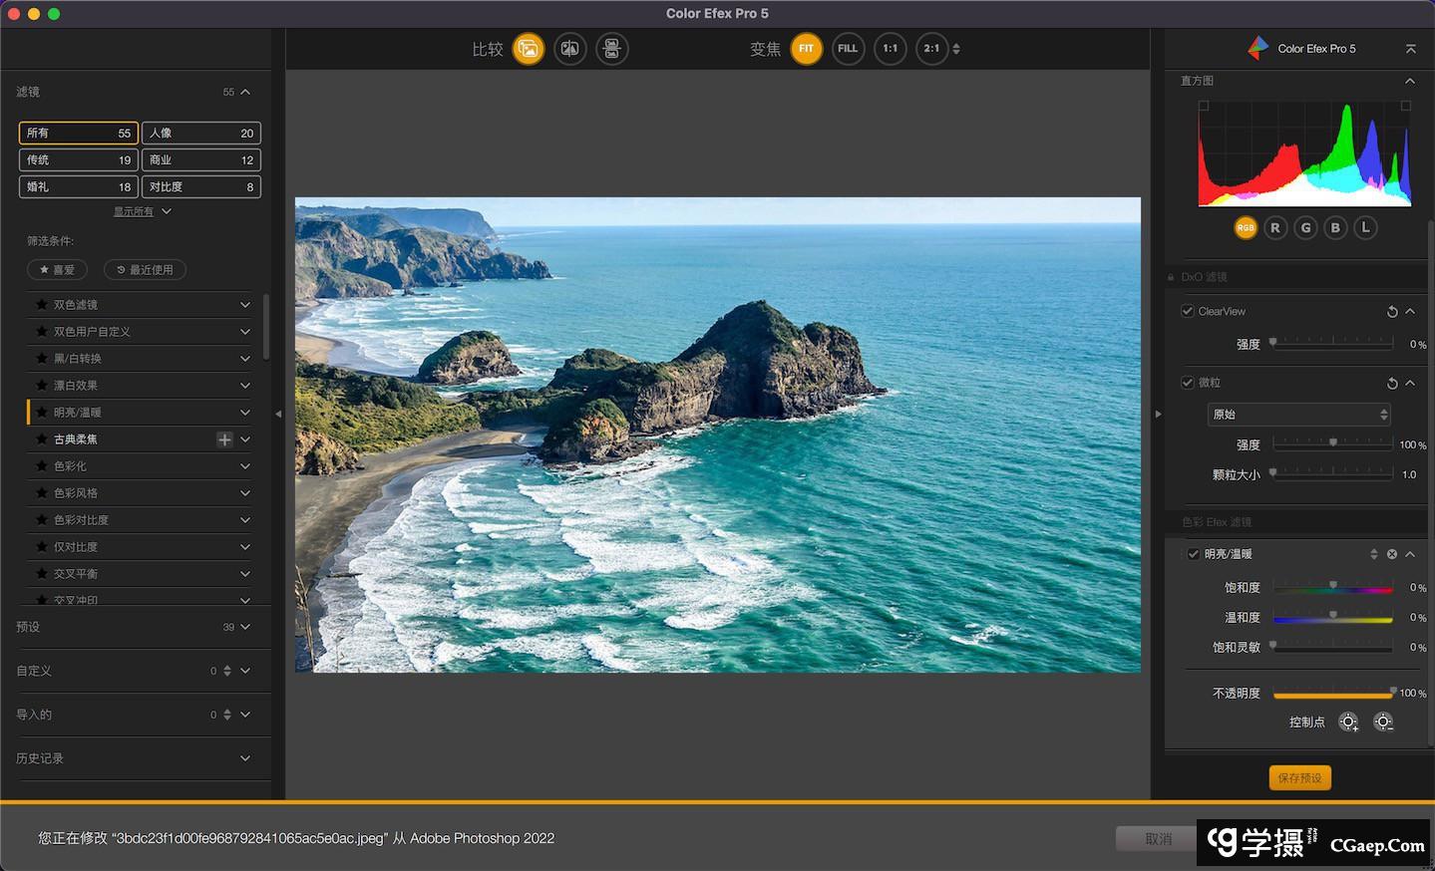The height and width of the screenshot is (871, 1435).
Task: Switch to split preview compare icon
Action: [570, 49]
